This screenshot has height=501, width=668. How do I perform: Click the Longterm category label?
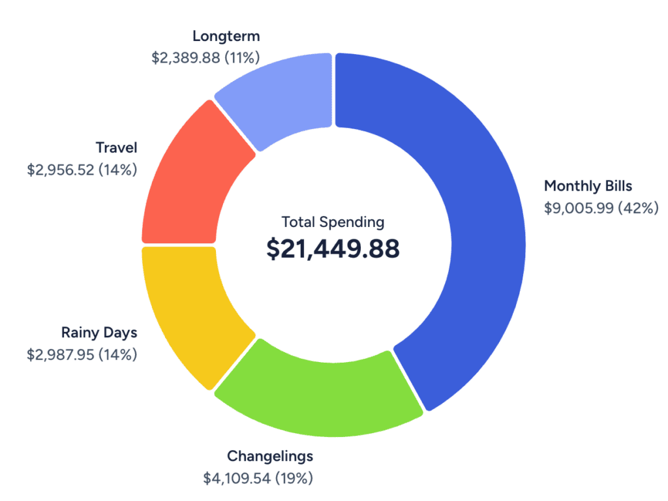tap(226, 36)
